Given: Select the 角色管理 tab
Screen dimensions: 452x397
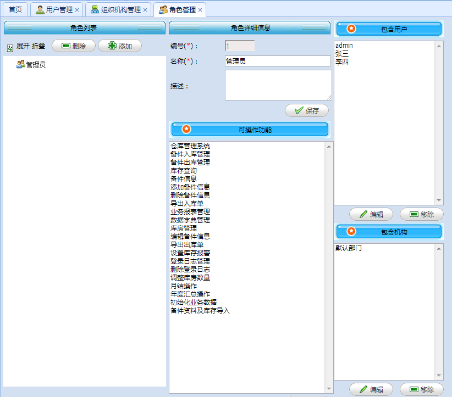Looking at the screenshot, I should pyautogui.click(x=180, y=9).
